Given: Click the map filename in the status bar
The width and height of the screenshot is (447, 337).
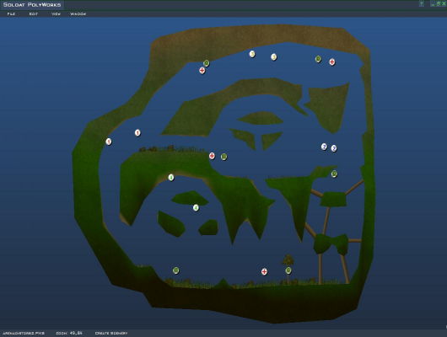Looking at the screenshot, I should [x=24, y=333].
